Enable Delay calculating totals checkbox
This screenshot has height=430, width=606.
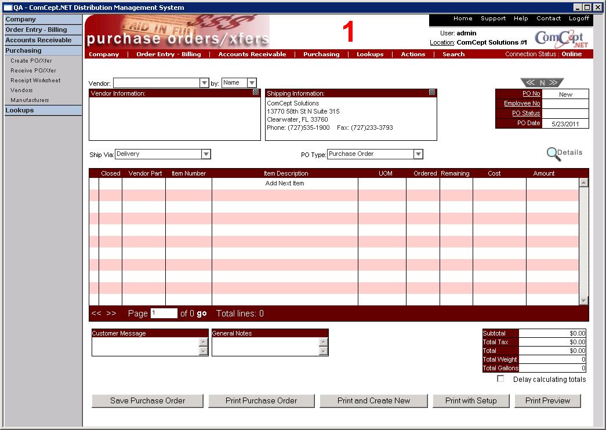click(x=500, y=379)
